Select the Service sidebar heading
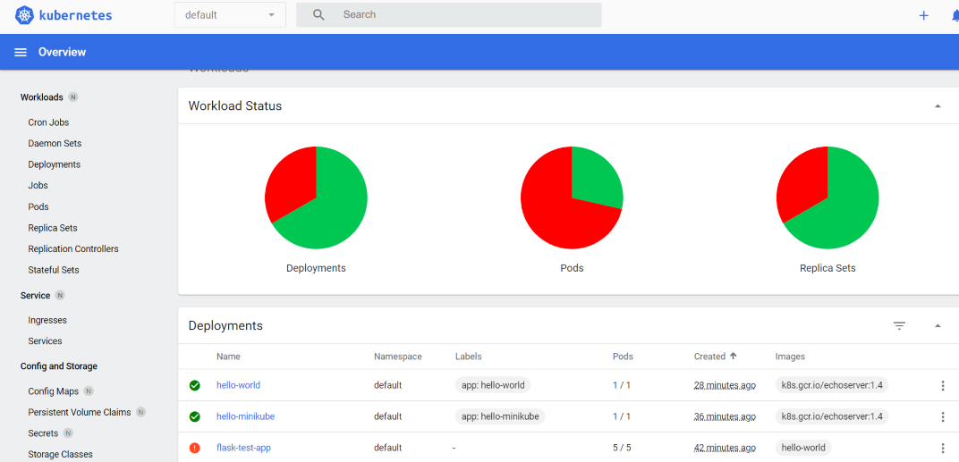This screenshot has height=462, width=959. (x=35, y=295)
